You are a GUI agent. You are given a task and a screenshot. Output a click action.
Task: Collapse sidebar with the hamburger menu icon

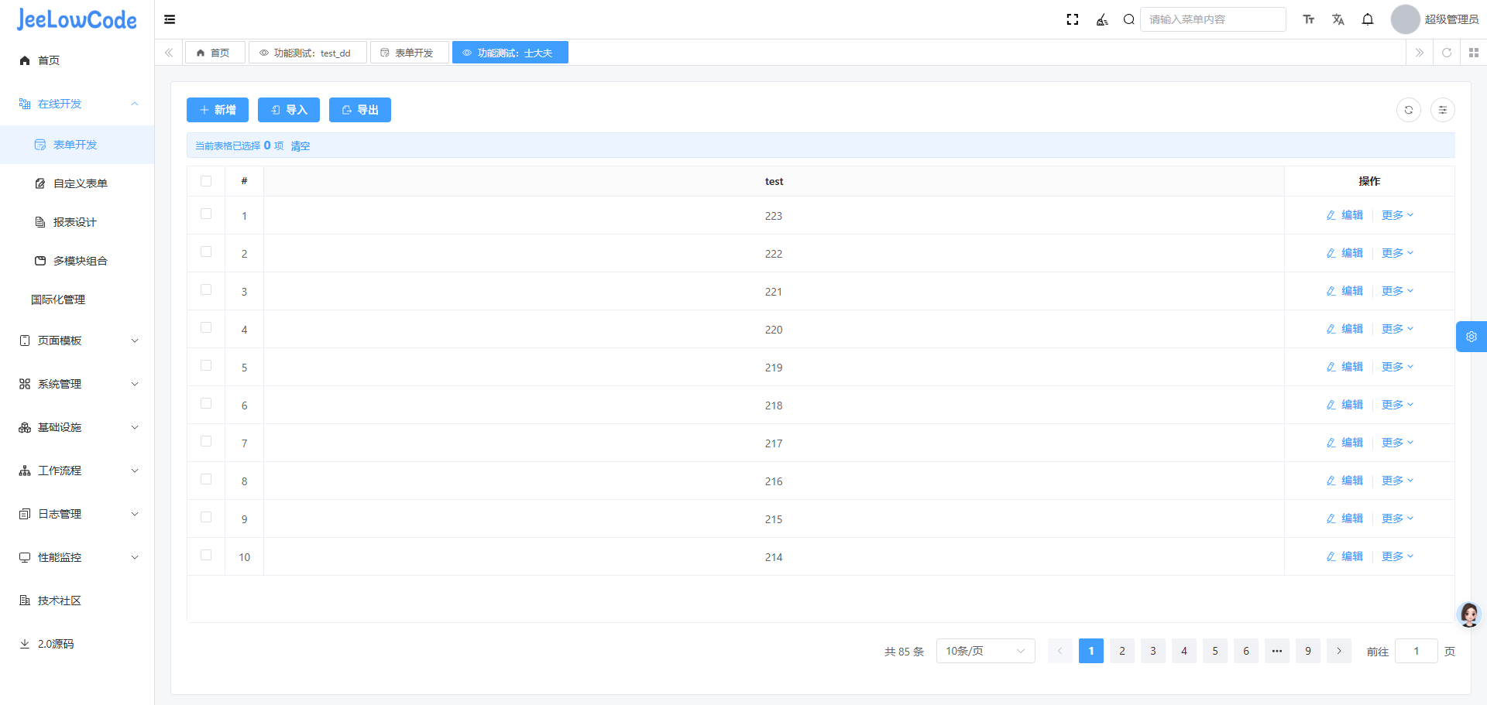[x=170, y=19]
